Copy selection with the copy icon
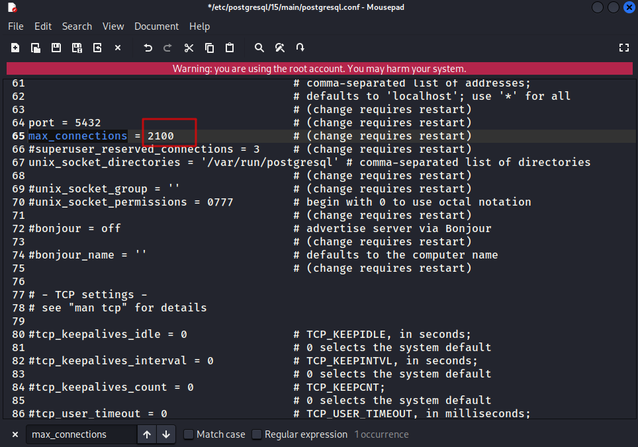The image size is (638, 447). [210, 48]
